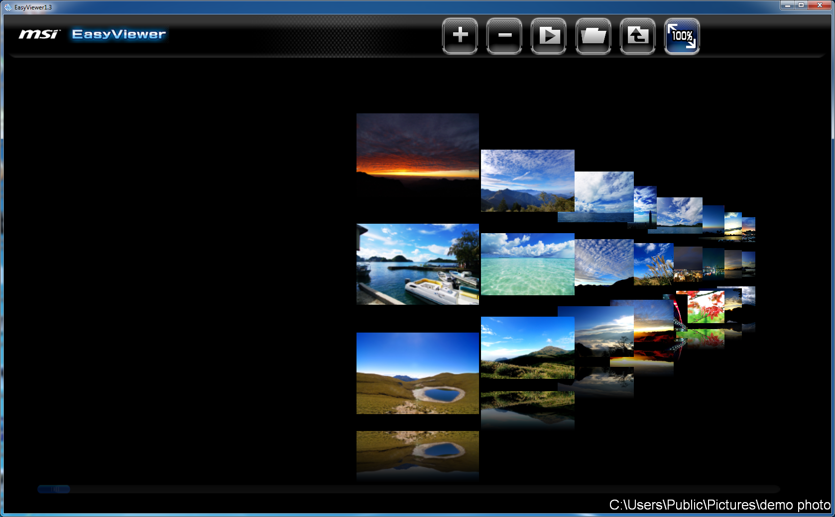Select the mountain lake crater thumbnail
This screenshot has width=835, height=517.
pos(418,373)
